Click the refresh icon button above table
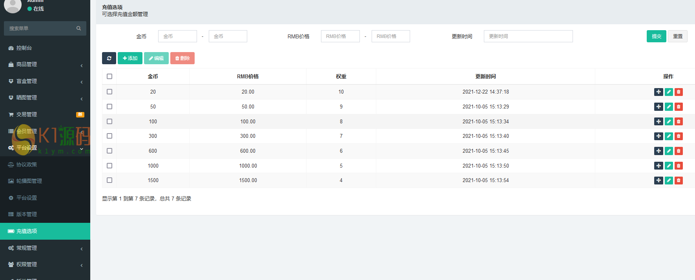695x280 pixels. click(x=109, y=58)
